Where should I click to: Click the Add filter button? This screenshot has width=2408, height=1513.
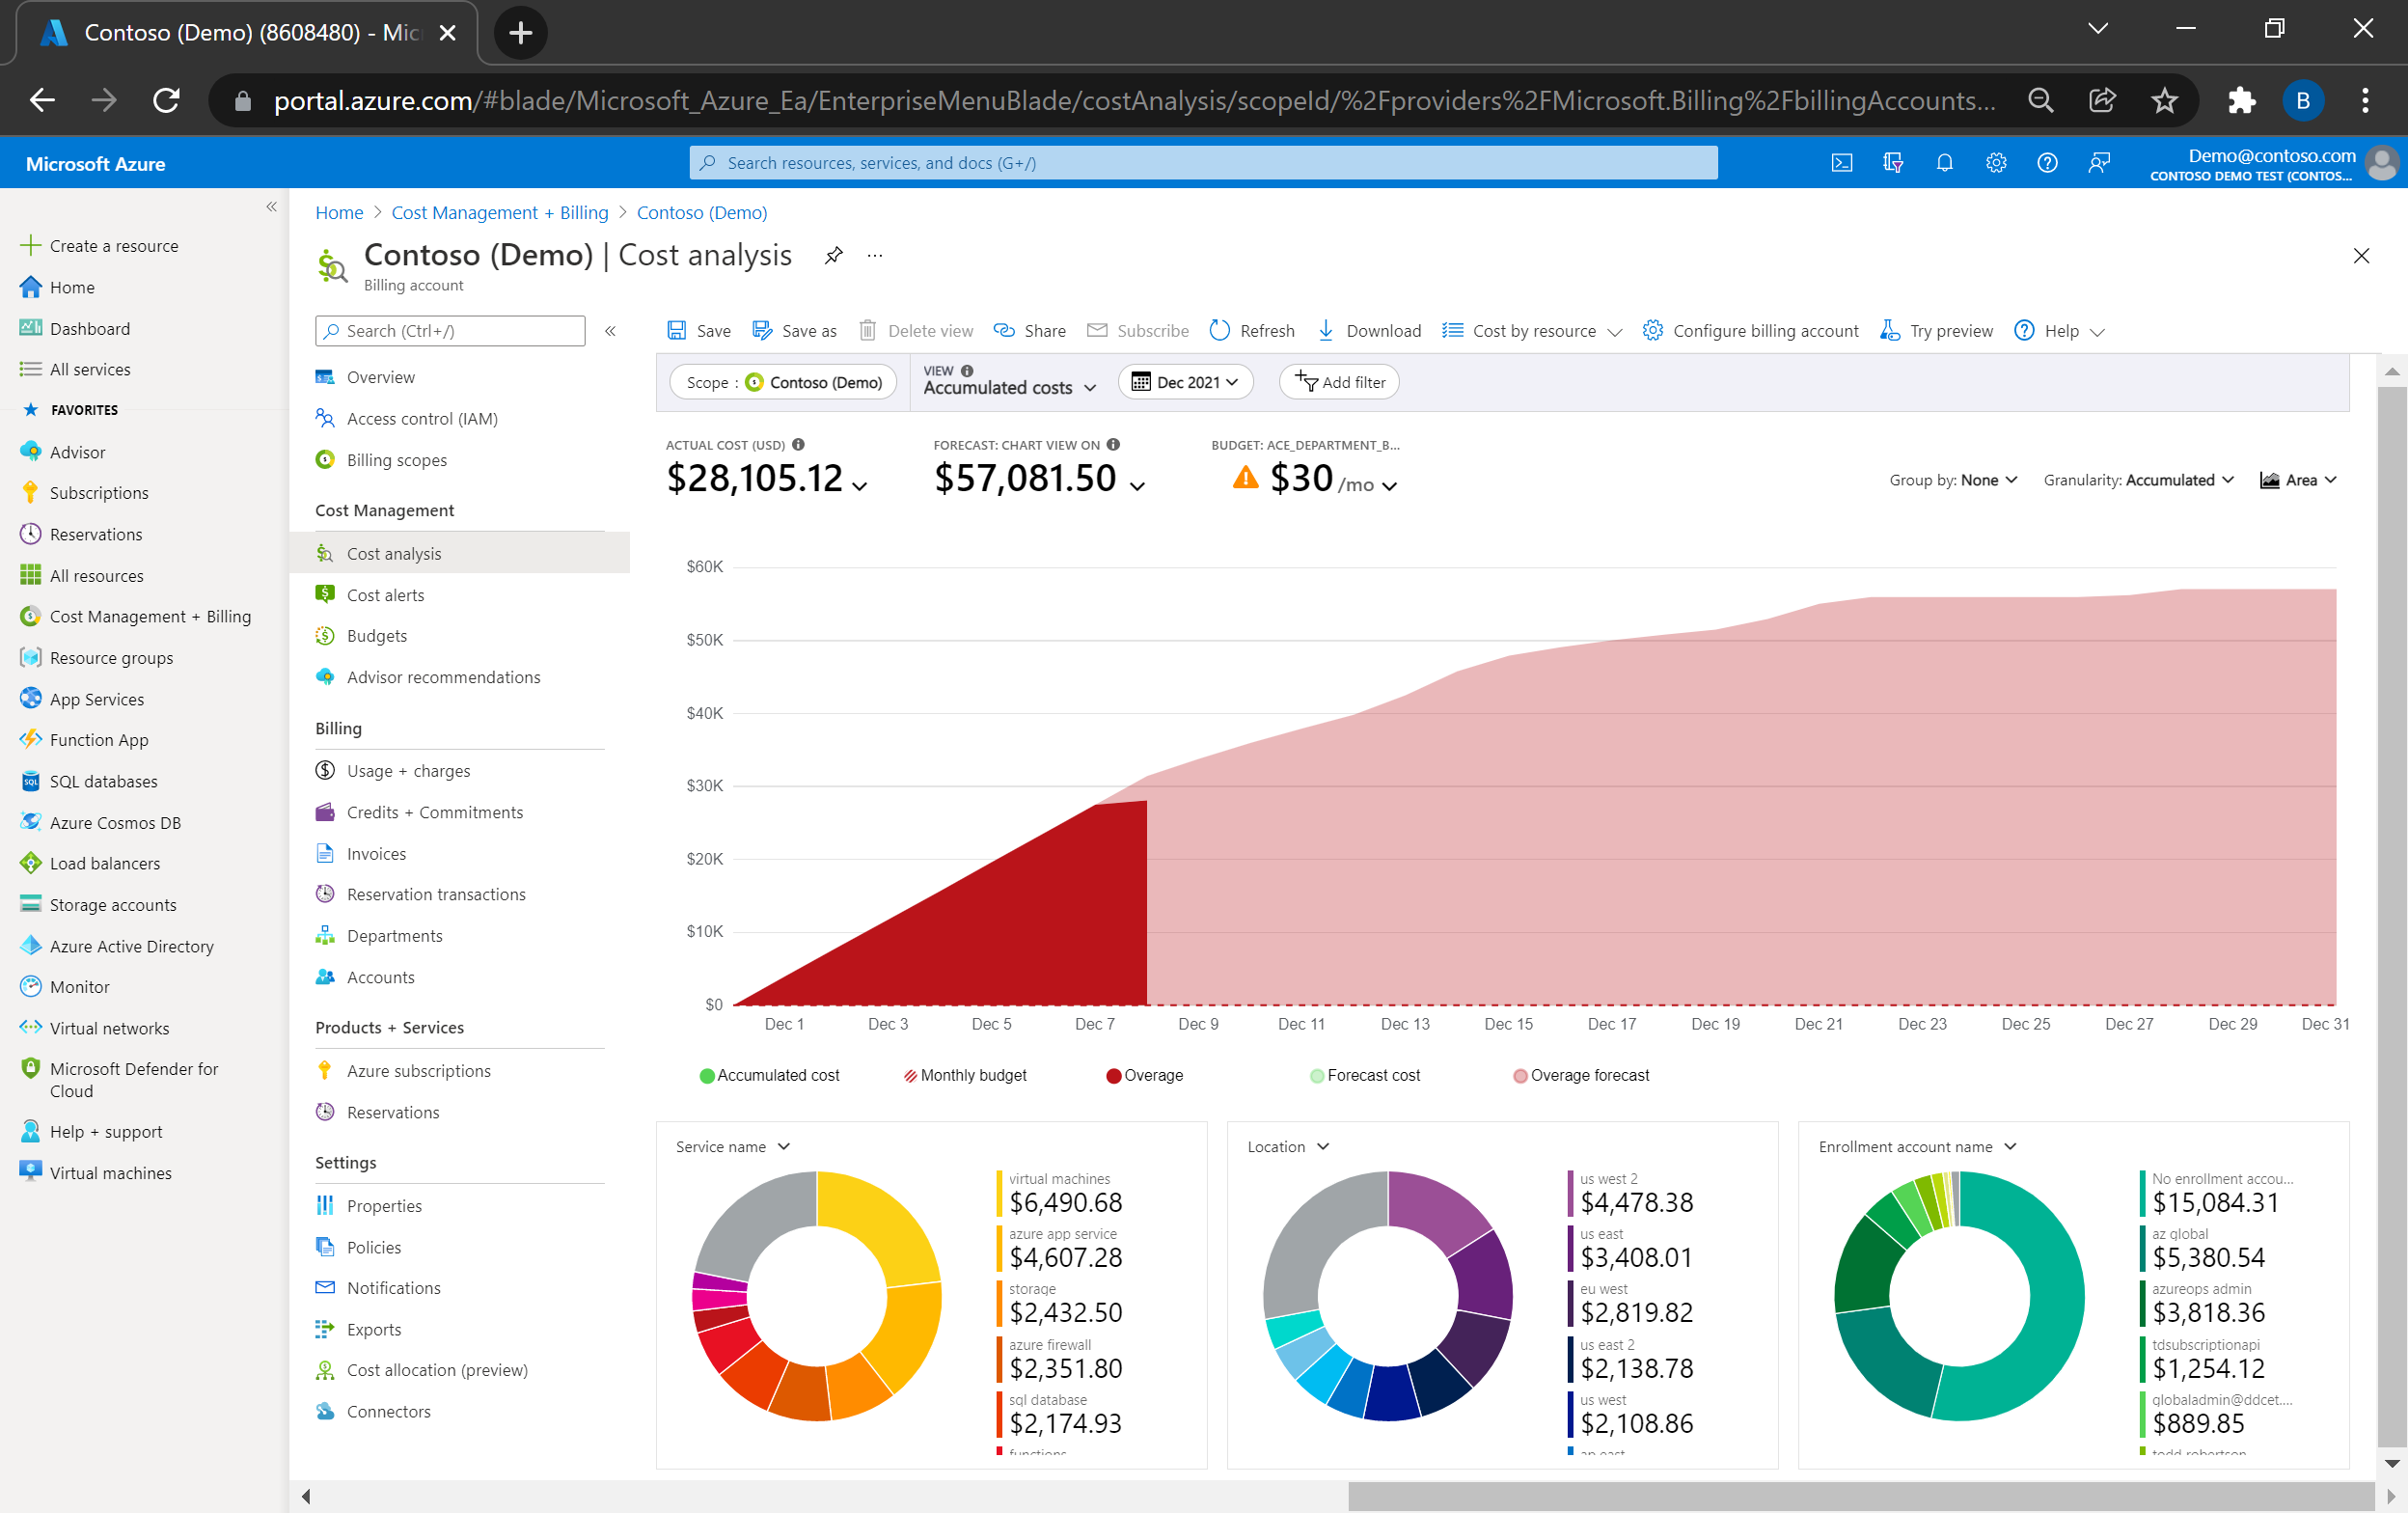[1339, 382]
